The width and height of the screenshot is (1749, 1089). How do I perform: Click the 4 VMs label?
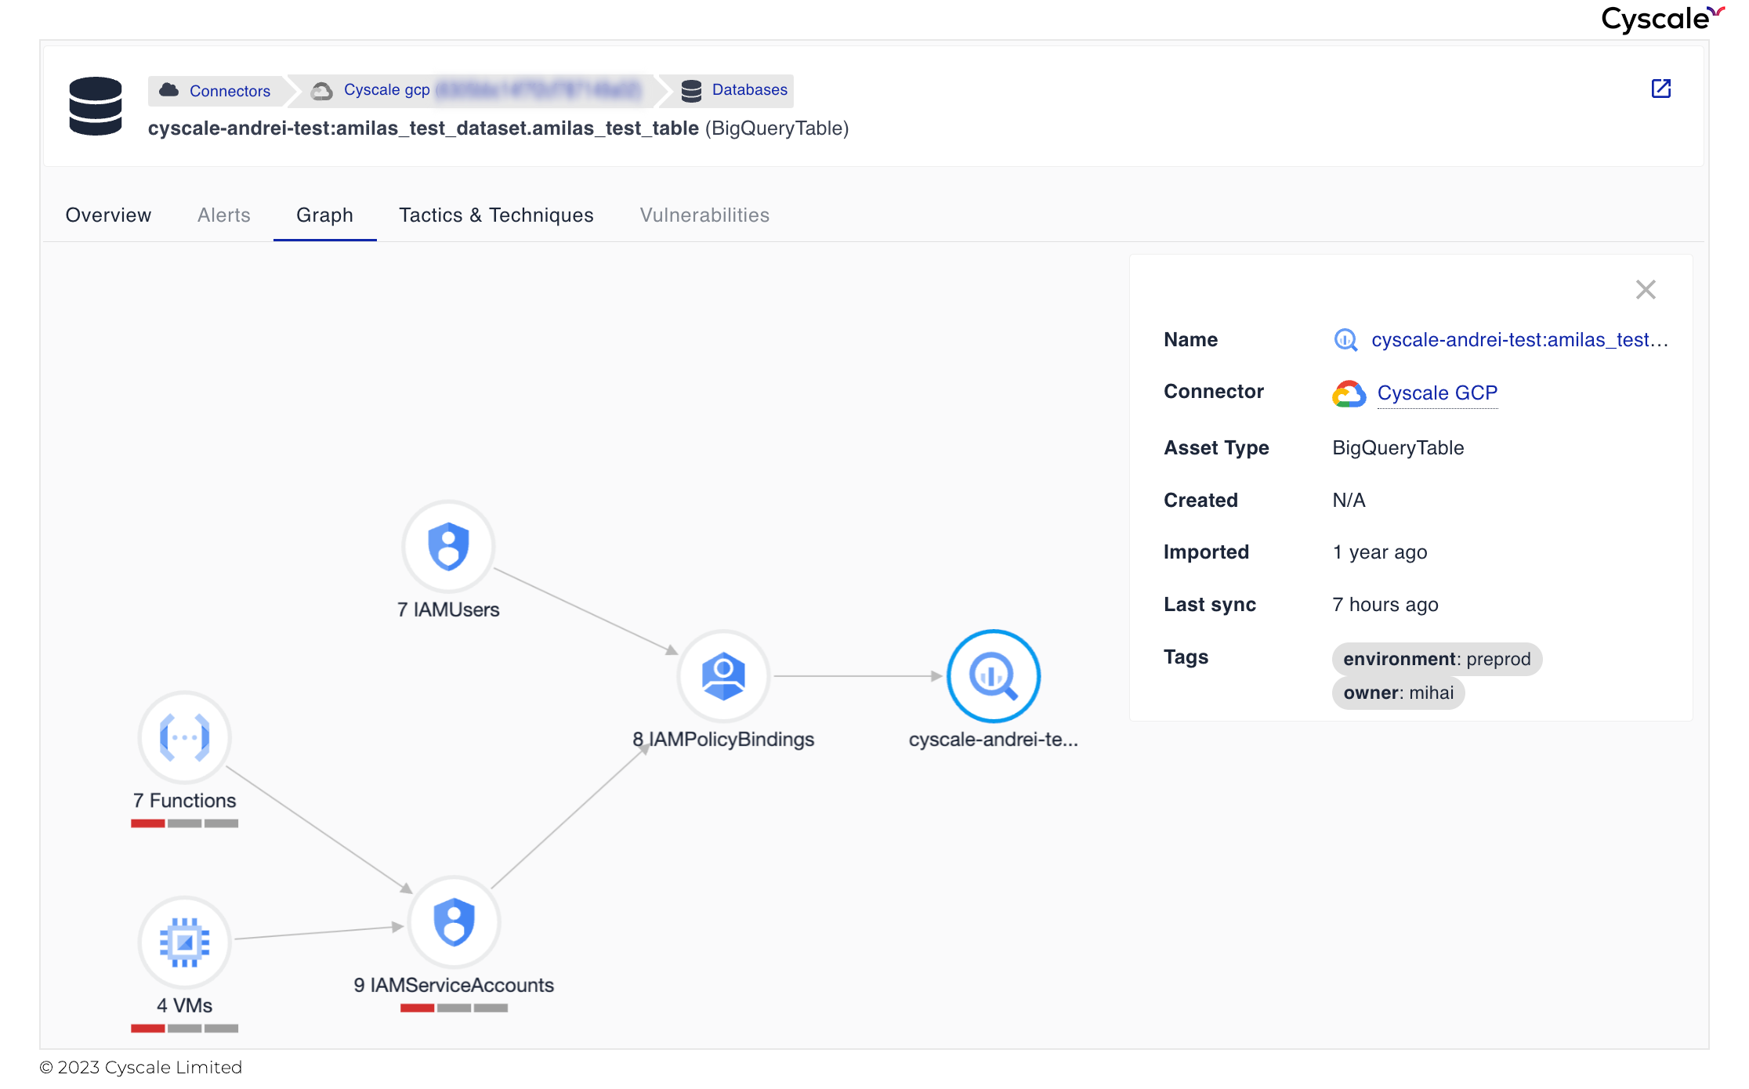(x=185, y=1006)
